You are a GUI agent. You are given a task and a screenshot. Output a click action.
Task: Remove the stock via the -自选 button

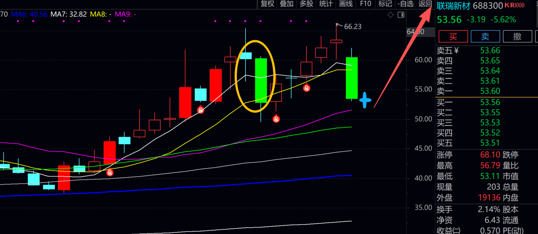tap(406, 4)
